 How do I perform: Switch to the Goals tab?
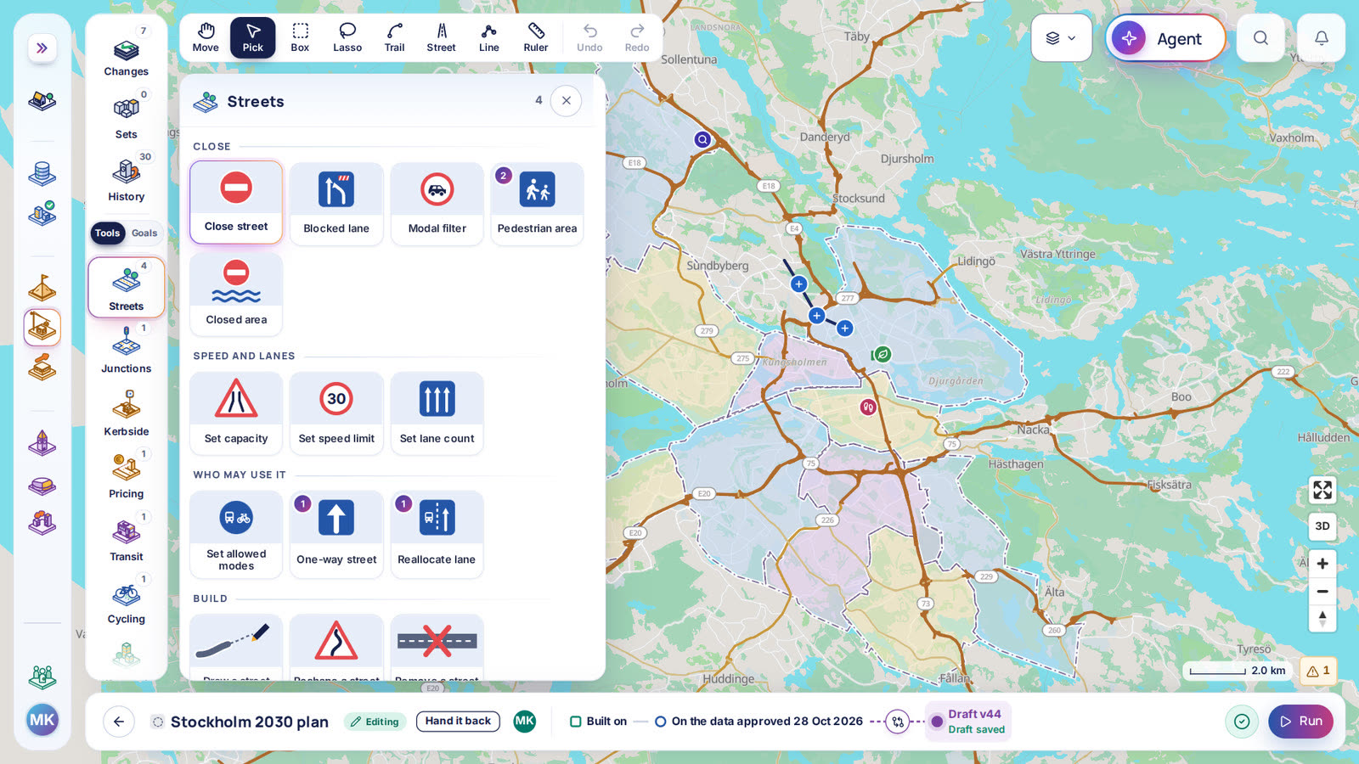tap(144, 233)
